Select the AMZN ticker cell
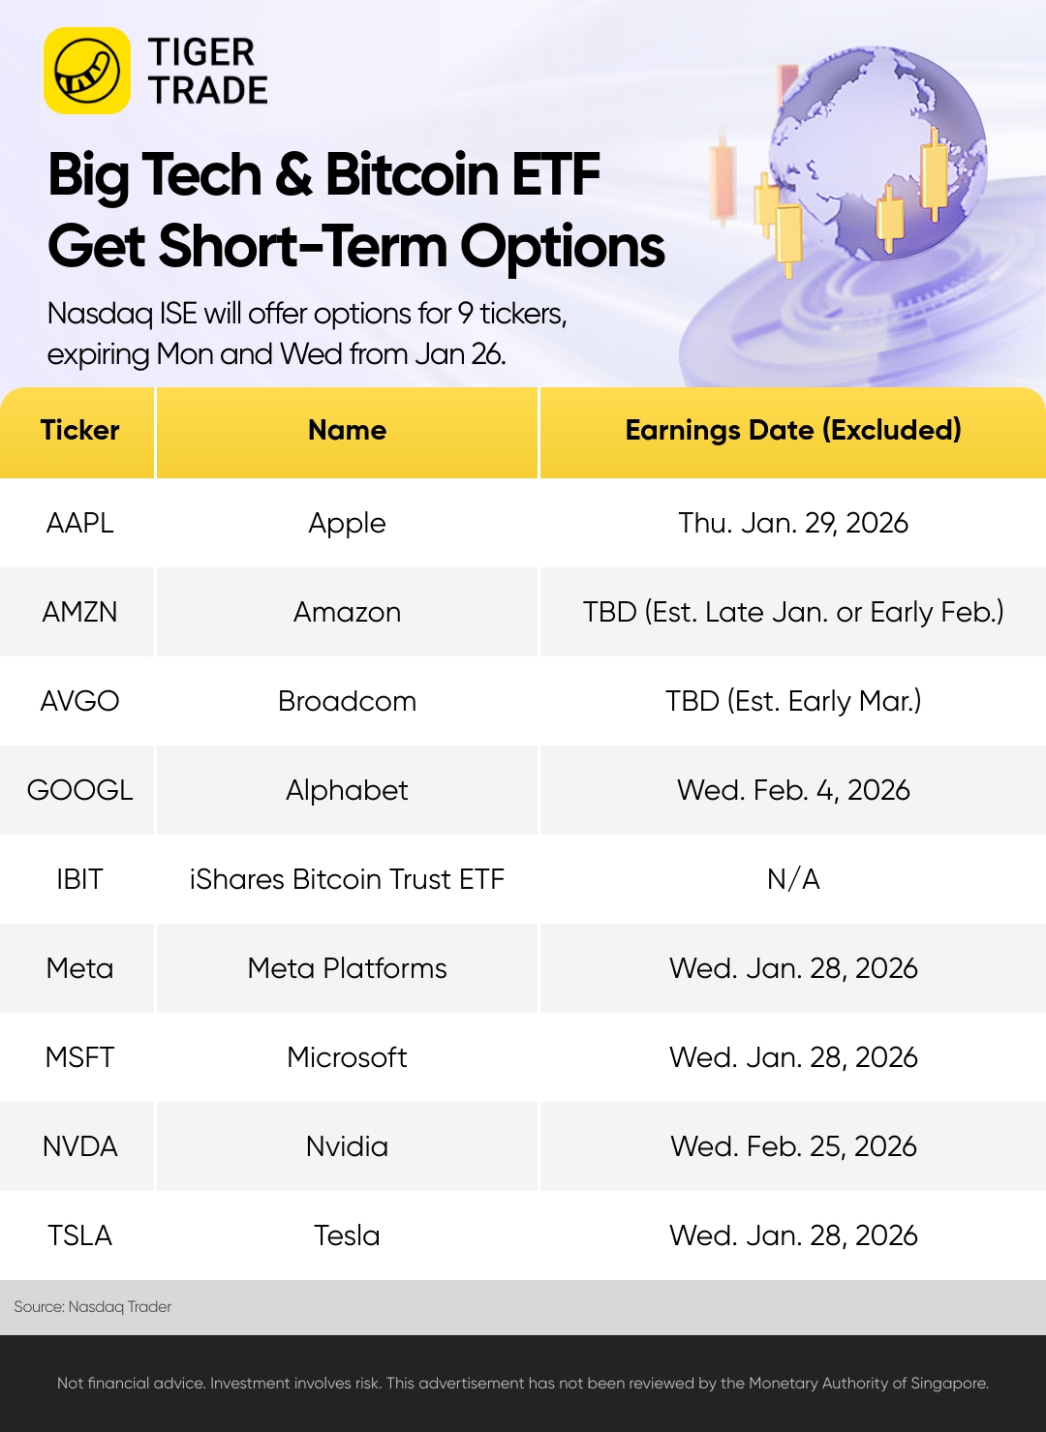The width and height of the screenshot is (1046, 1432). (79, 612)
